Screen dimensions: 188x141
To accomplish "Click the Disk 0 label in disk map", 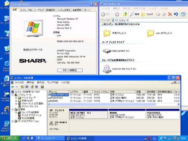I will [59, 110].
